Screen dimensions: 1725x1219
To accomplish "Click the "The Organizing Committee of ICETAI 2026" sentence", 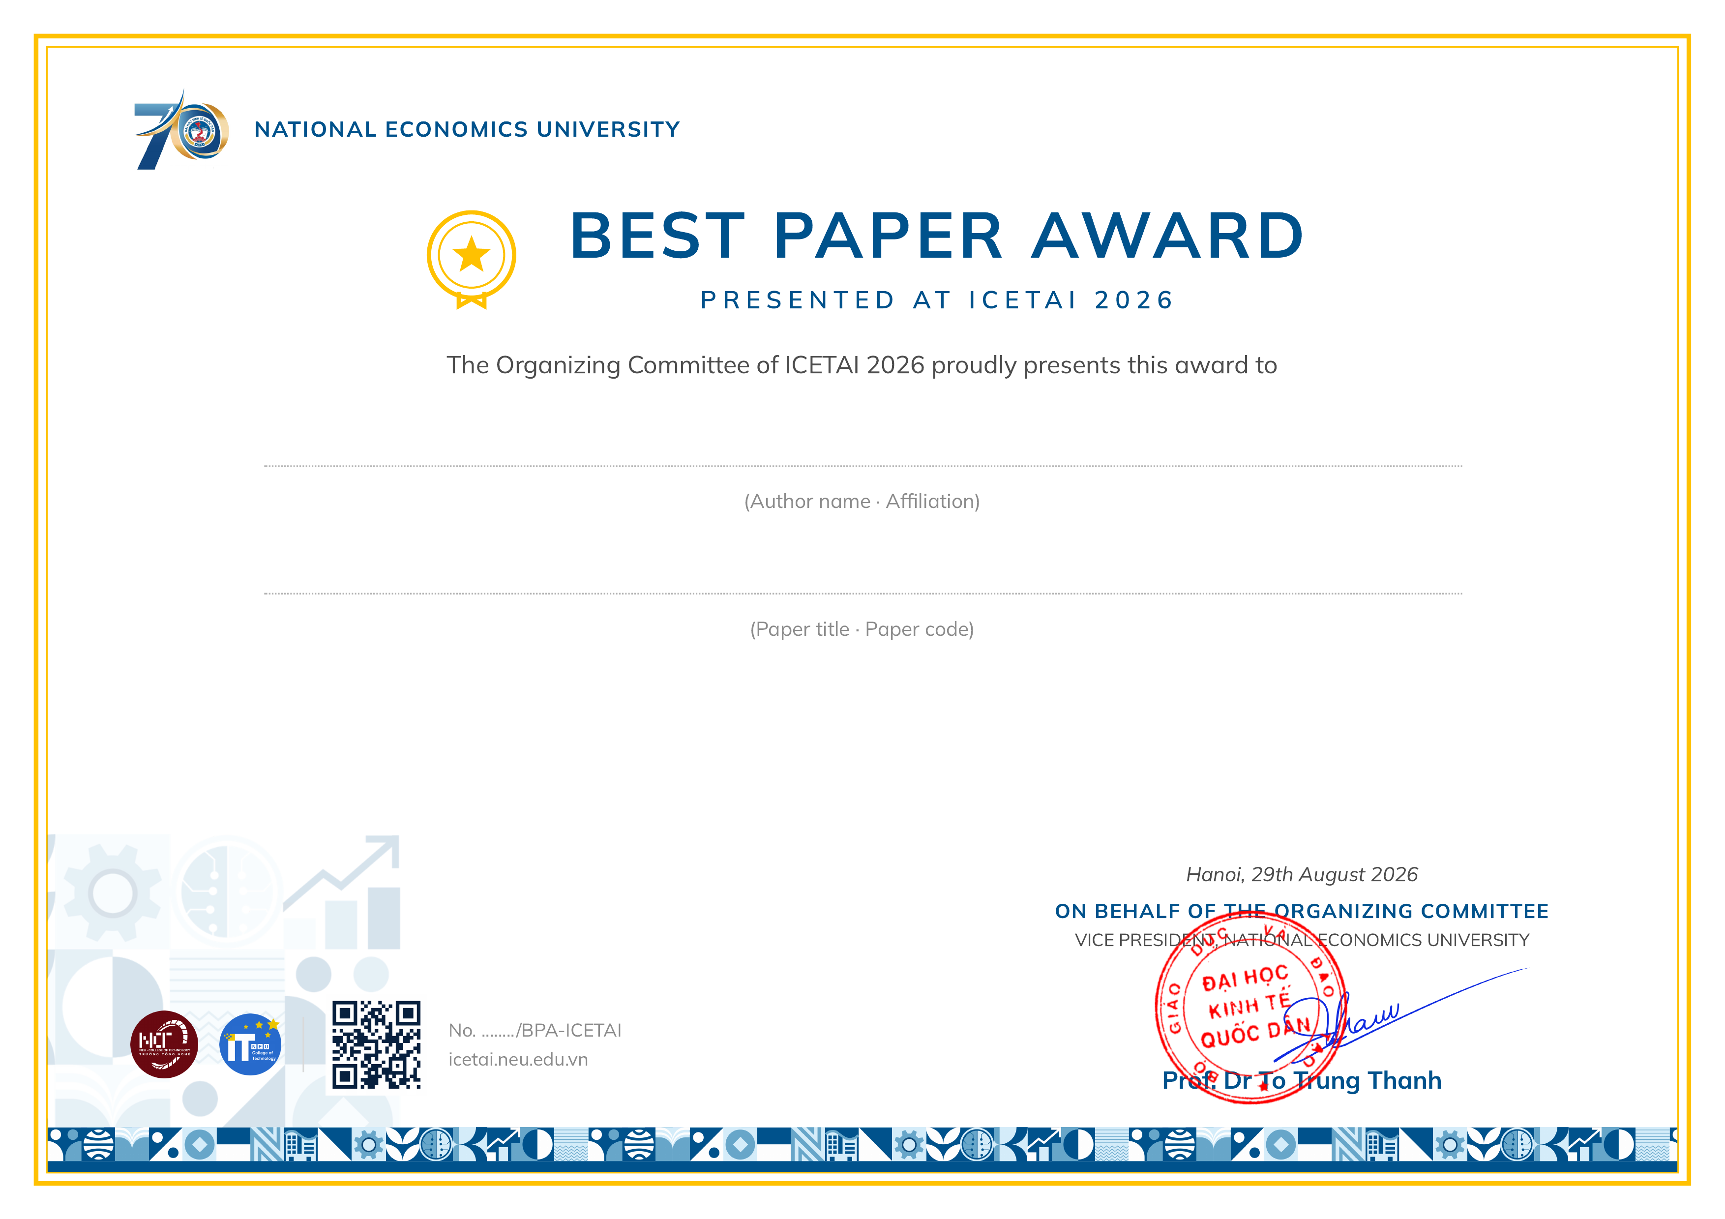I will pyautogui.click(x=862, y=365).
